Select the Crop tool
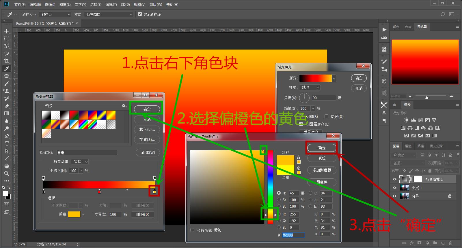This screenshot has height=248, width=462. pos(7,61)
